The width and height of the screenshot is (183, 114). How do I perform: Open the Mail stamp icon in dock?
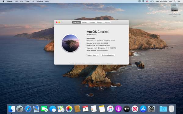click(36, 109)
